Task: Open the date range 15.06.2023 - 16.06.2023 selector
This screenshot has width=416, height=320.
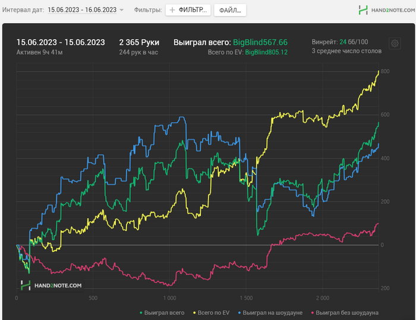Action: pos(82,10)
